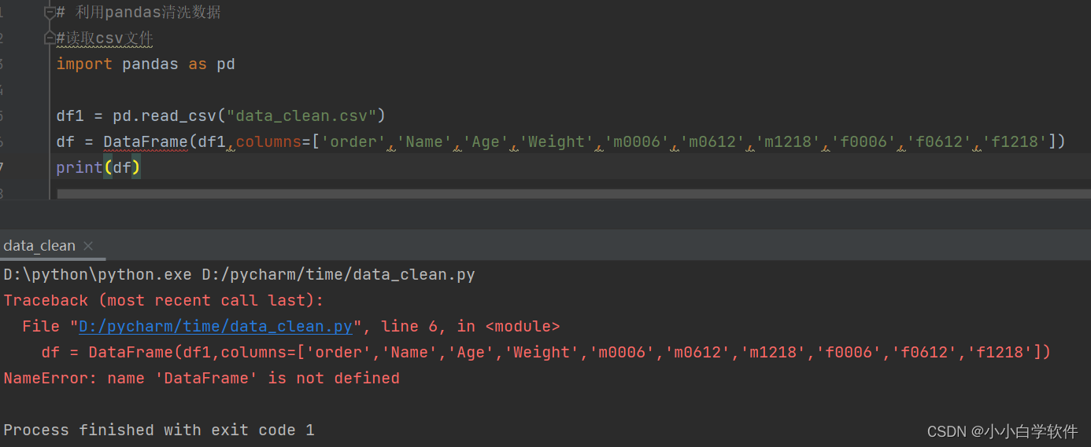Click the '#读取csv文件' comment
This screenshot has width=1091, height=447.
[105, 38]
